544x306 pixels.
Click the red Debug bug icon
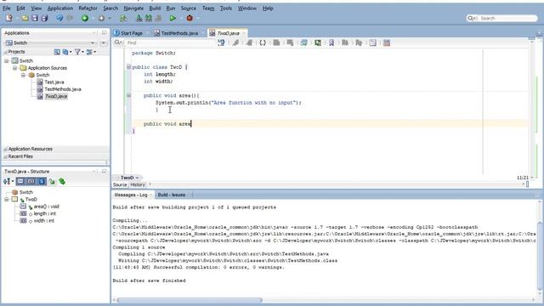(190, 18)
